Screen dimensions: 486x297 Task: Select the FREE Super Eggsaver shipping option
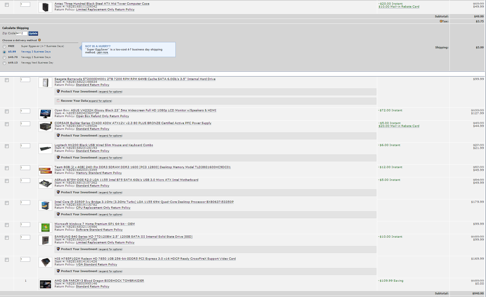point(4,46)
